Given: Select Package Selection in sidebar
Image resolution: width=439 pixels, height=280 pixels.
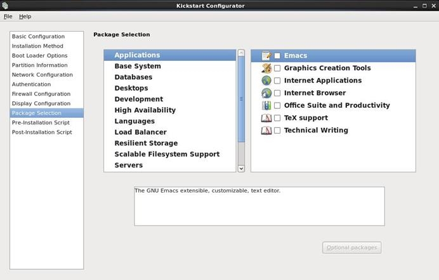Looking at the screenshot, I should [x=46, y=113].
